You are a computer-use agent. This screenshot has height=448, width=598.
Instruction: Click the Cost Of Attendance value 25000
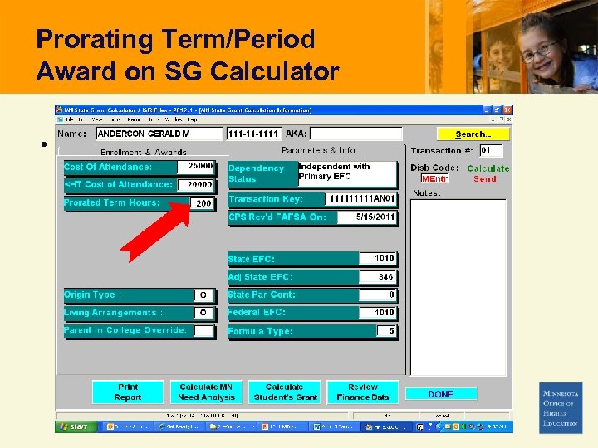(196, 167)
